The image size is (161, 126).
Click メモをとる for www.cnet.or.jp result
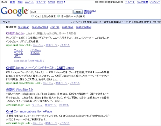point(64,105)
